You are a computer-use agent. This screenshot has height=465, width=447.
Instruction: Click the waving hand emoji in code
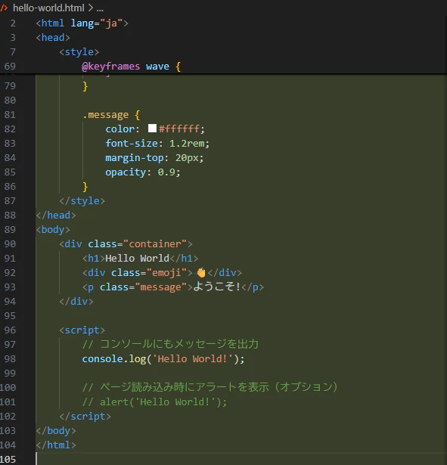point(200,272)
